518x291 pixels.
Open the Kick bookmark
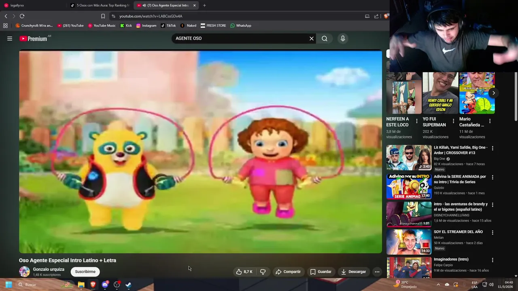126,25
